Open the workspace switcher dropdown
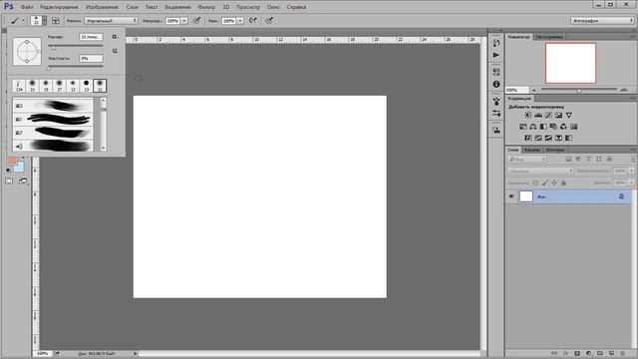The height and width of the screenshot is (359, 638). click(602, 20)
